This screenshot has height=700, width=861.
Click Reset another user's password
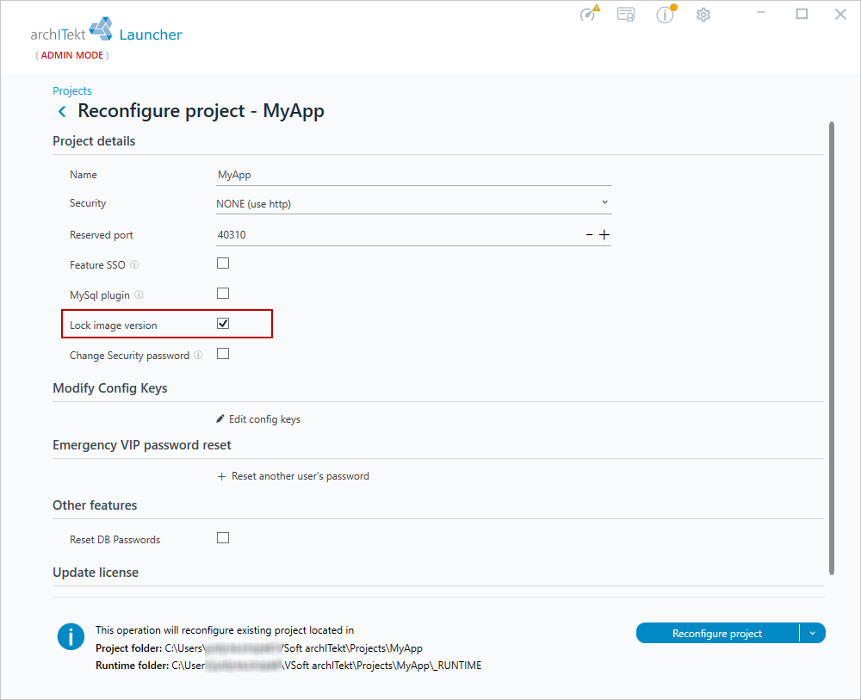click(294, 476)
